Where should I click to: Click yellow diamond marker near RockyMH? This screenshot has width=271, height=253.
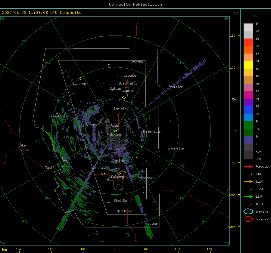point(80,79)
